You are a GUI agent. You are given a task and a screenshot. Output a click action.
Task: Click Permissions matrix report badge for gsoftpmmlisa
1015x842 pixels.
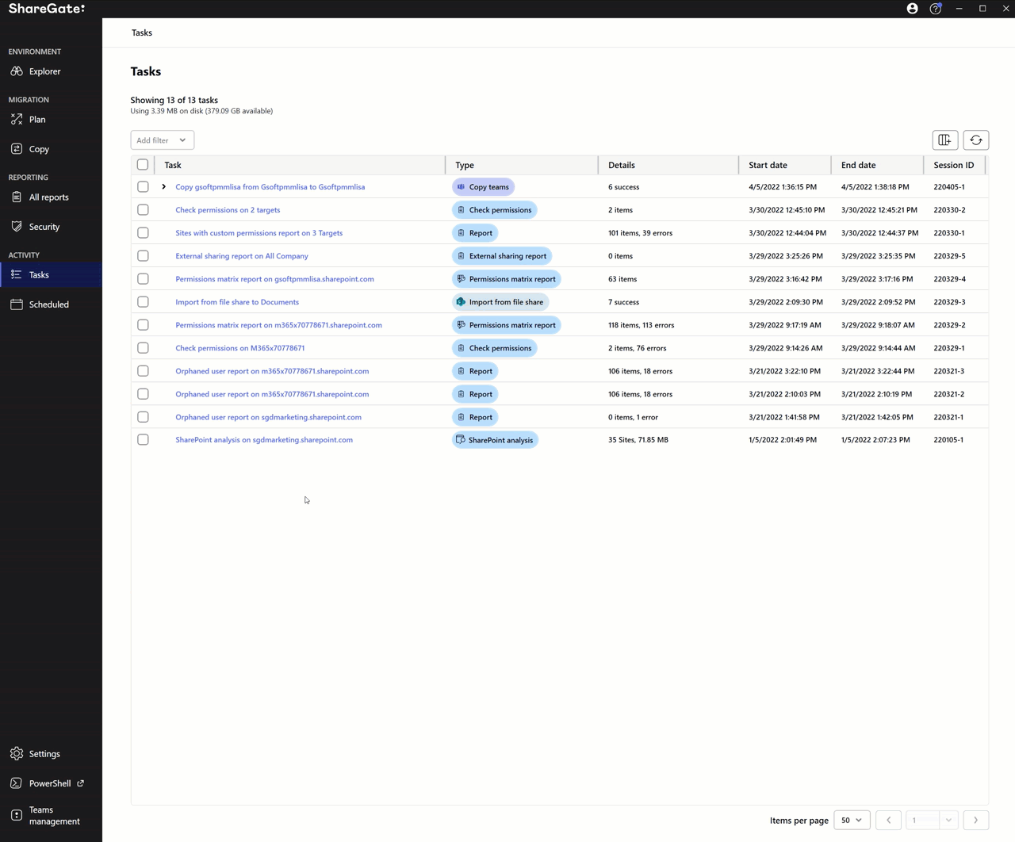pyautogui.click(x=507, y=279)
